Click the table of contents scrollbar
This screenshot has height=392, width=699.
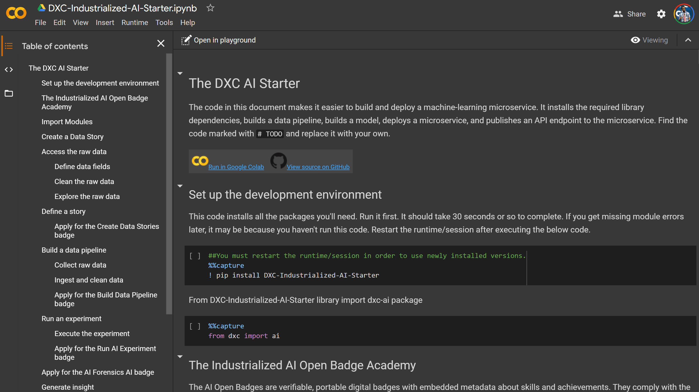click(169, 184)
